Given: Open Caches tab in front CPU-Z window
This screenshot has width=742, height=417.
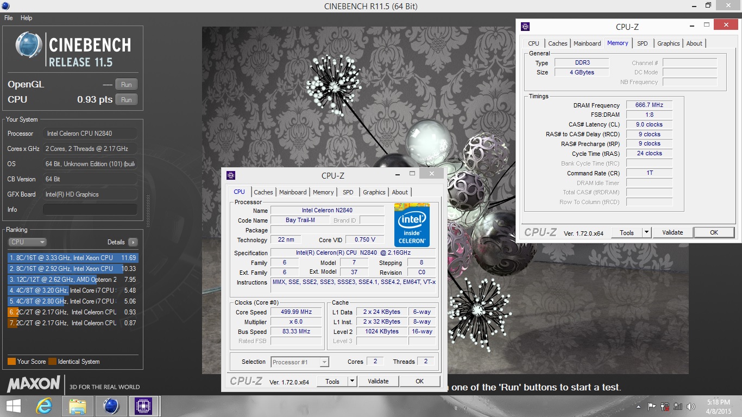Looking at the screenshot, I should coord(263,192).
